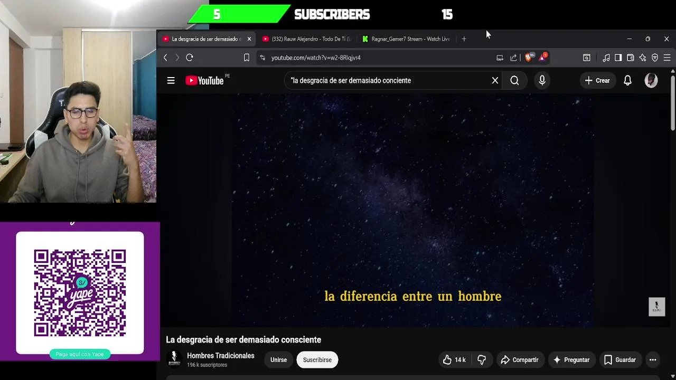The height and width of the screenshot is (380, 676).
Task: Open the Brave VPN shield icon
Action: [x=655, y=58]
